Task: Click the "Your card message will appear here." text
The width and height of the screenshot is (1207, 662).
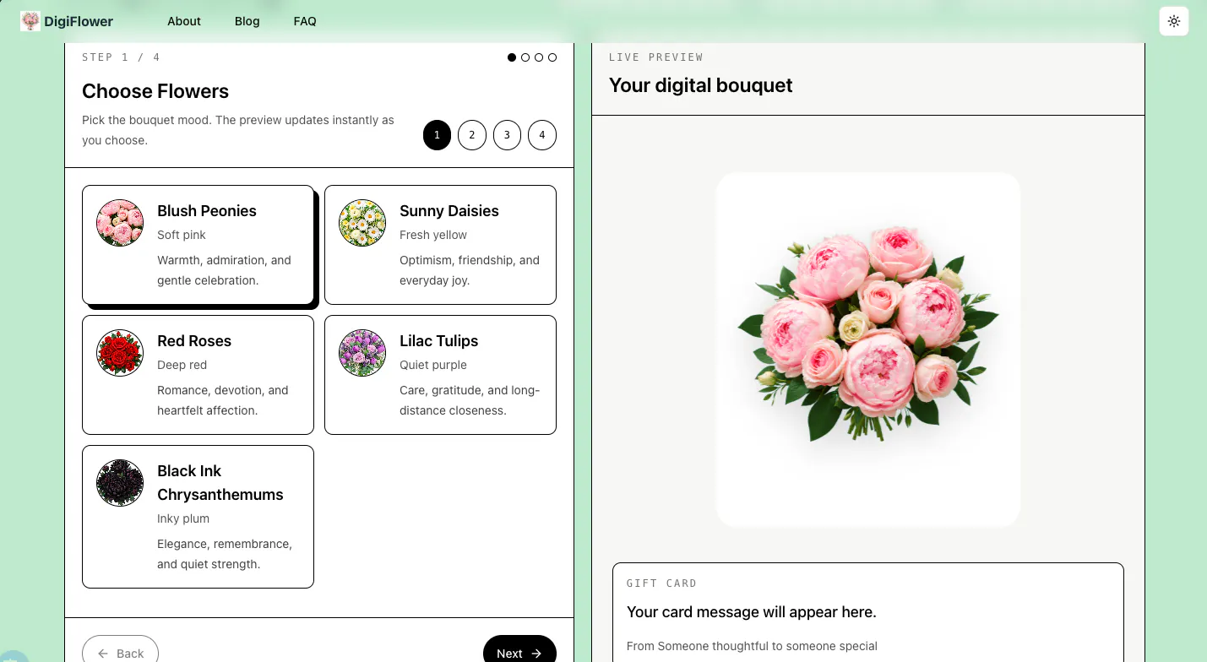Action: [752, 612]
